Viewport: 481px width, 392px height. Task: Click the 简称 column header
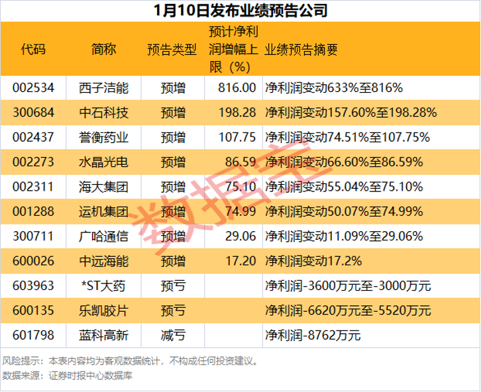tap(103, 49)
